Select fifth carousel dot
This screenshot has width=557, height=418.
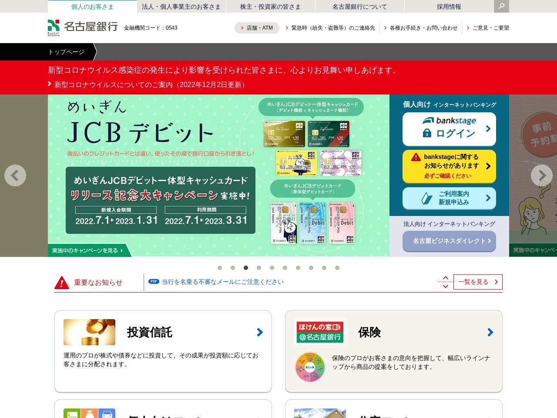pos(272,268)
